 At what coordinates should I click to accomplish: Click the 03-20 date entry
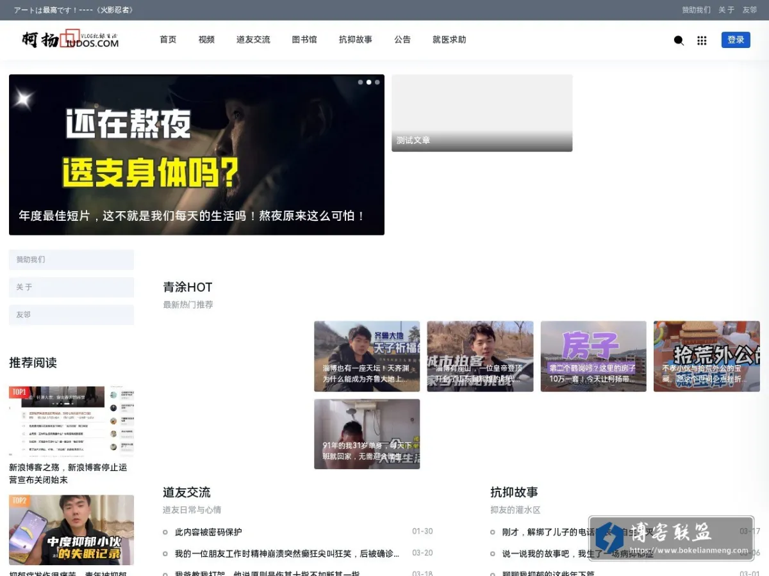(x=422, y=553)
